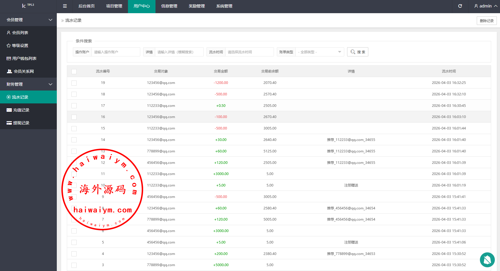Open 等级设置 star icon item
500x271 pixels.
[x=9, y=46]
